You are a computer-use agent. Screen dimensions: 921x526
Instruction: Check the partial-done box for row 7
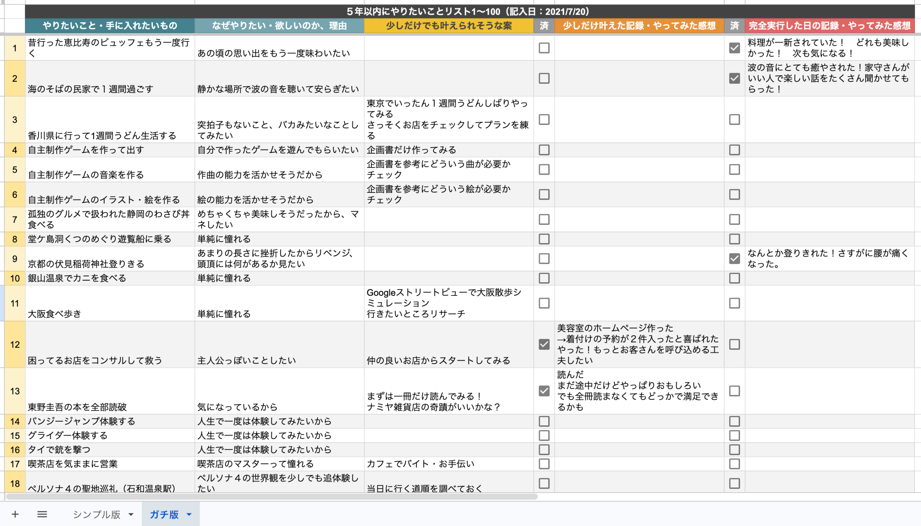pos(544,219)
